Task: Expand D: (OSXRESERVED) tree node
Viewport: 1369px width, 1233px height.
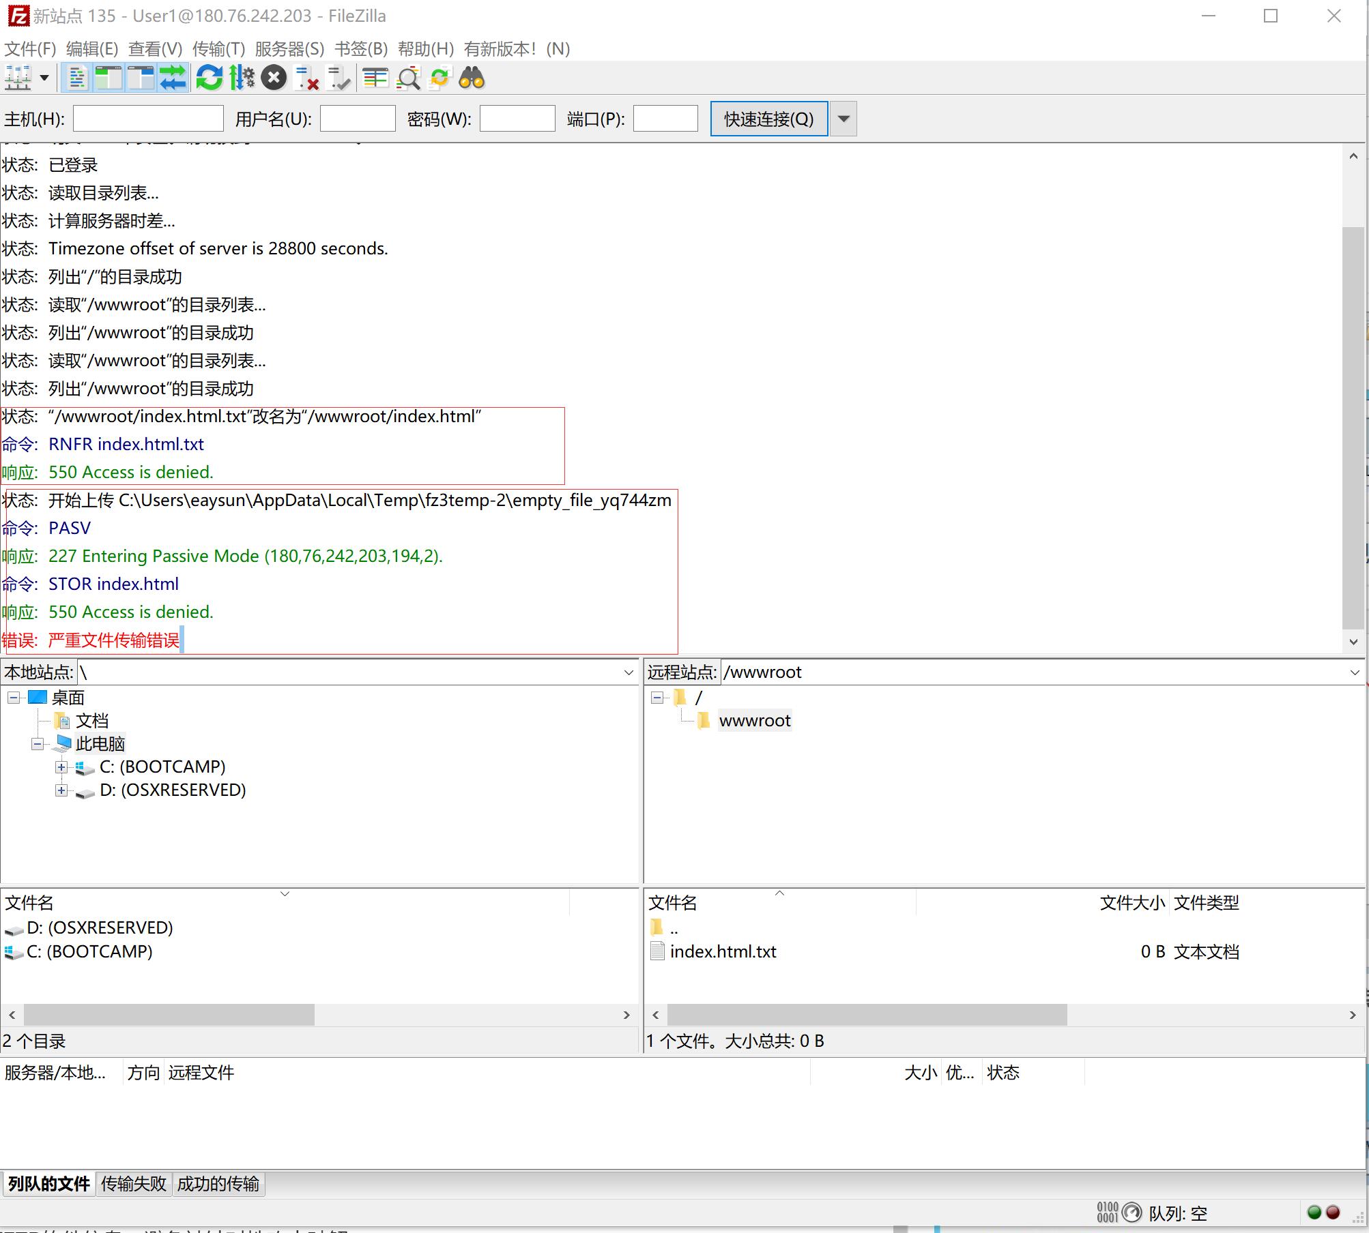Action: 61,790
